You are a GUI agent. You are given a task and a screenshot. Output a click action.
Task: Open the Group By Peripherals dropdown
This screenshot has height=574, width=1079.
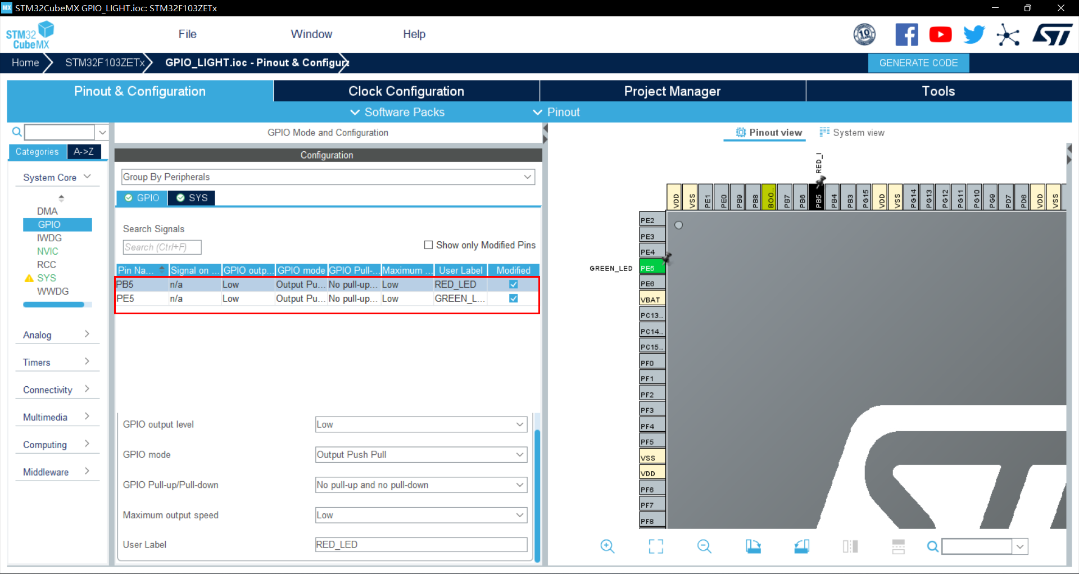pyautogui.click(x=328, y=177)
